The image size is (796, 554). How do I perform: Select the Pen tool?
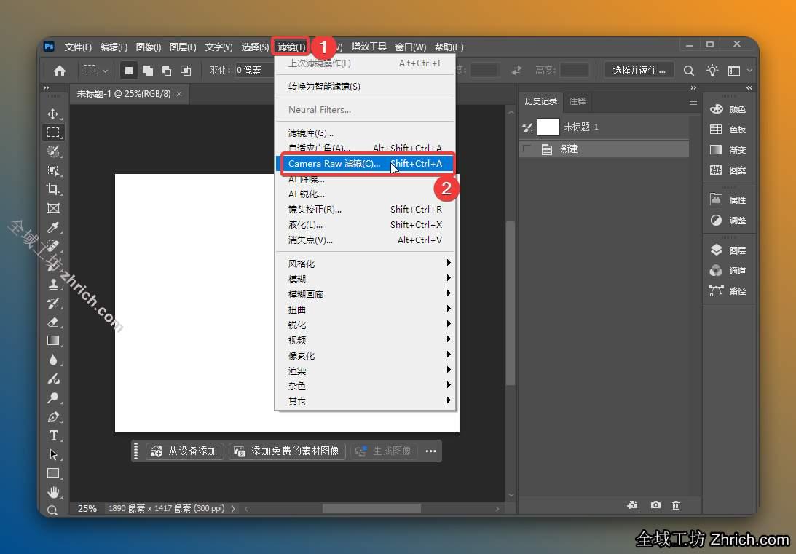(52, 417)
